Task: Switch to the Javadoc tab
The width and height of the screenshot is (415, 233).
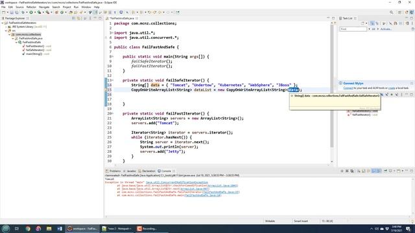Action: (x=130, y=171)
